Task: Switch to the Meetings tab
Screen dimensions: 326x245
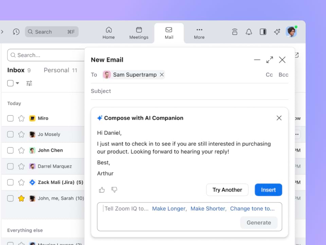Action: pos(139,33)
